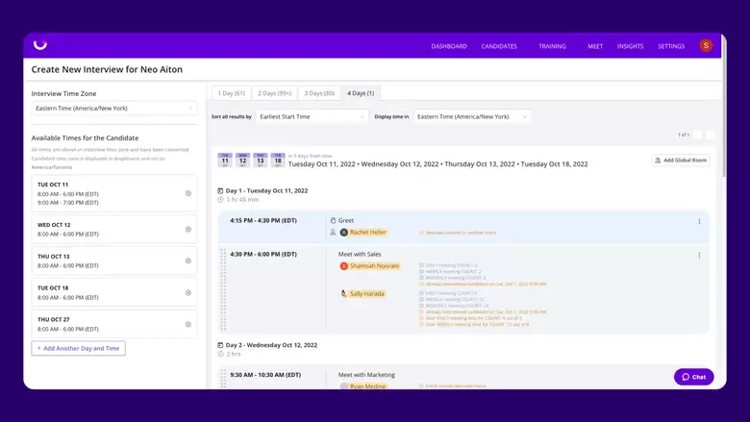Image resolution: width=750 pixels, height=422 pixels.
Task: Remove the THU OCT 27 availability slot
Action: tap(187, 324)
